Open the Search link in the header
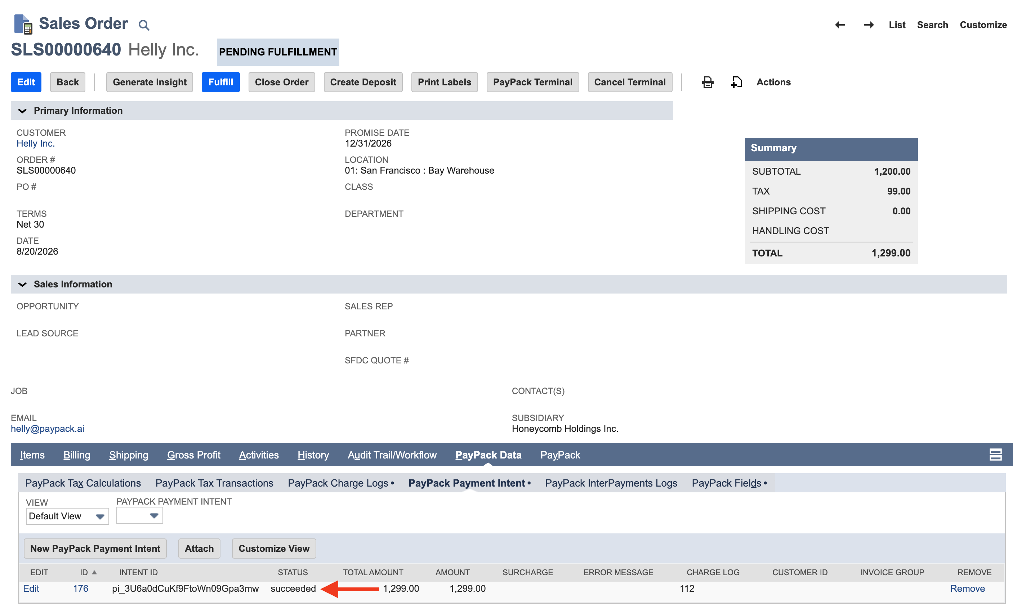Screen dimensions: 1026x613 932,25
